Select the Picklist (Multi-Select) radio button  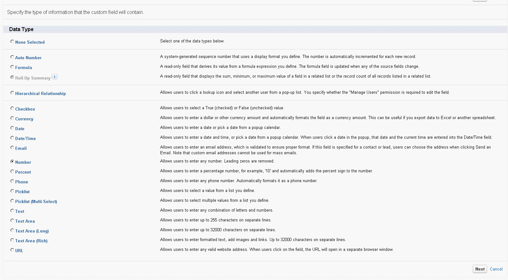pyautogui.click(x=12, y=201)
